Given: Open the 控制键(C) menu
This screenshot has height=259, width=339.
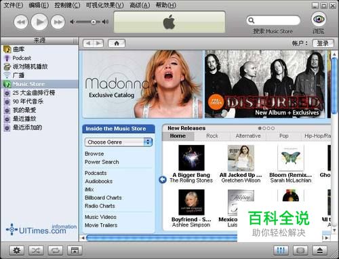Looking at the screenshot, I should (67, 5).
